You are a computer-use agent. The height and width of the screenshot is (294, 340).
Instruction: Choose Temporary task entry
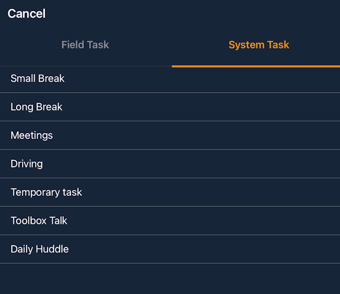[46, 193]
